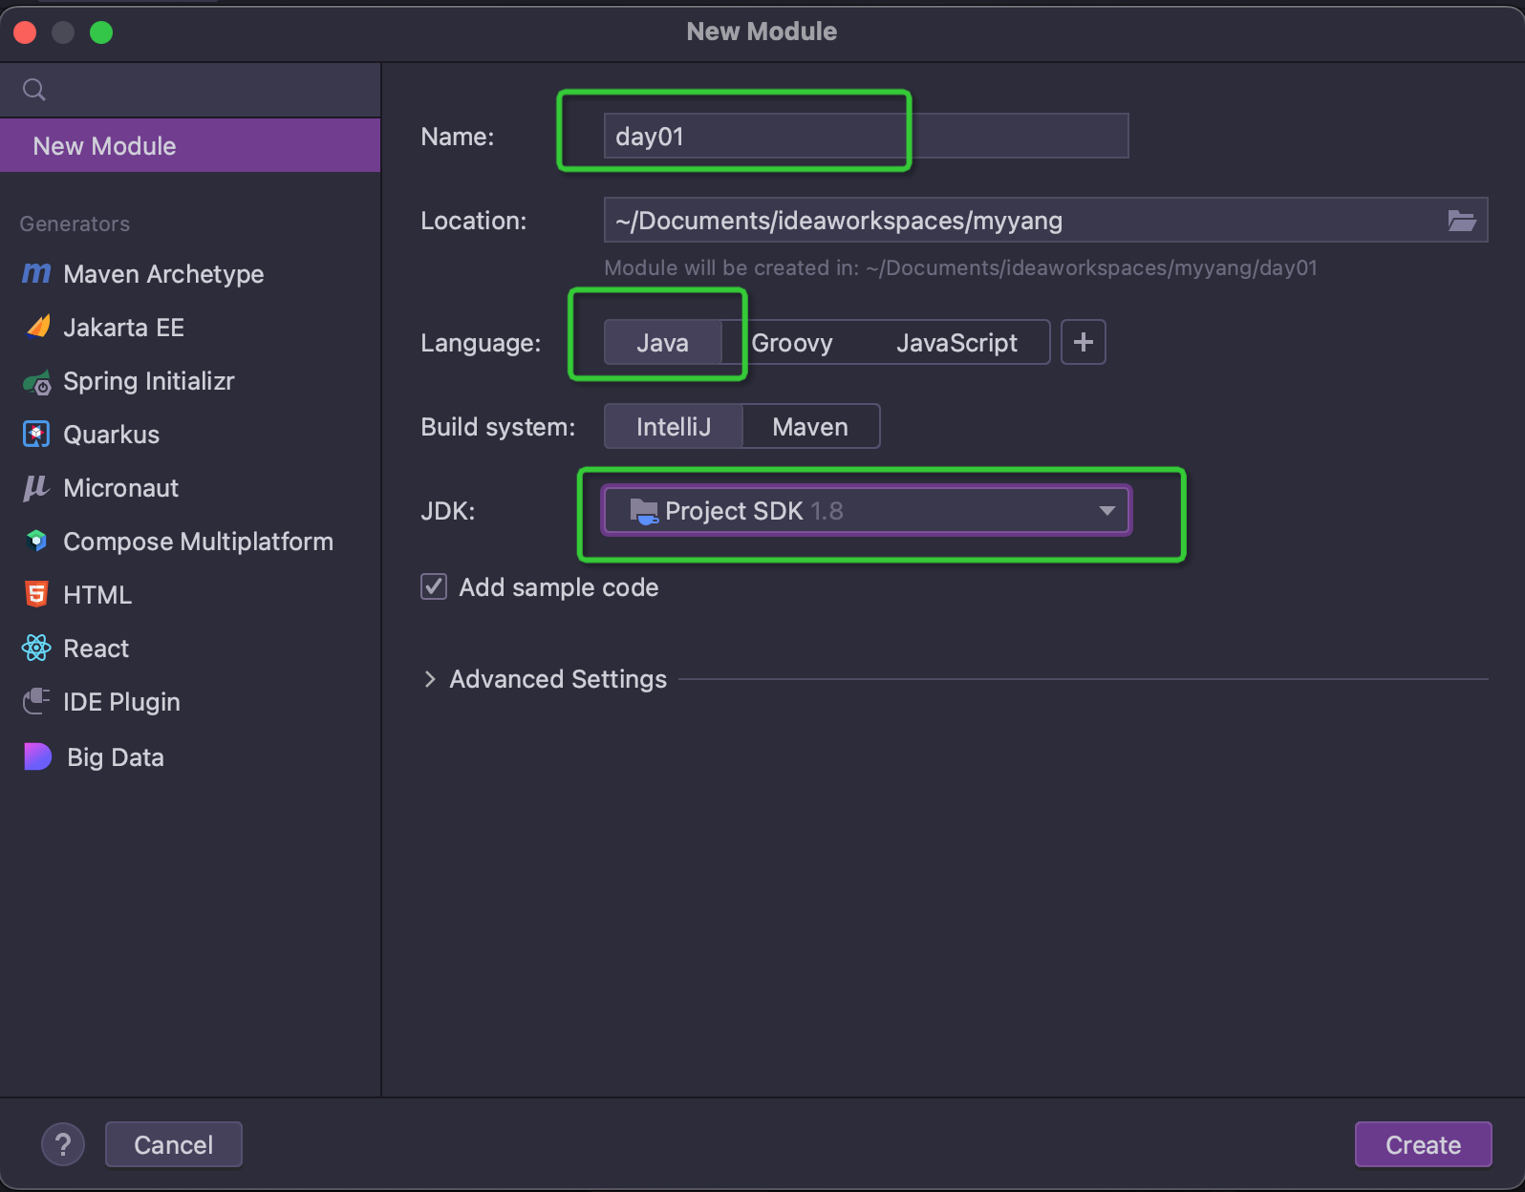Click the Jakarta EE generator icon
The height and width of the screenshot is (1192, 1525).
click(x=37, y=328)
